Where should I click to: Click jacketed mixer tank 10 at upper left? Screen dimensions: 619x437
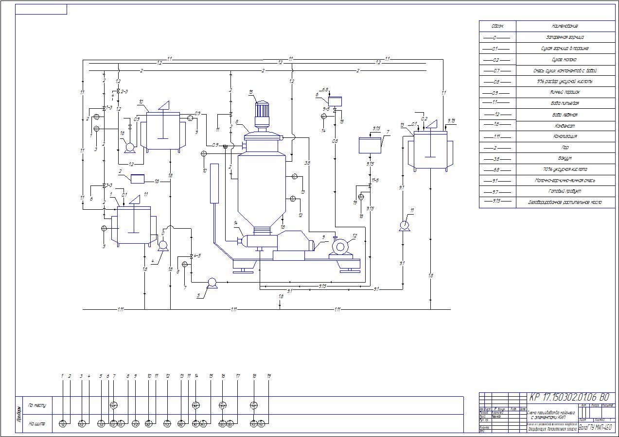163,131
